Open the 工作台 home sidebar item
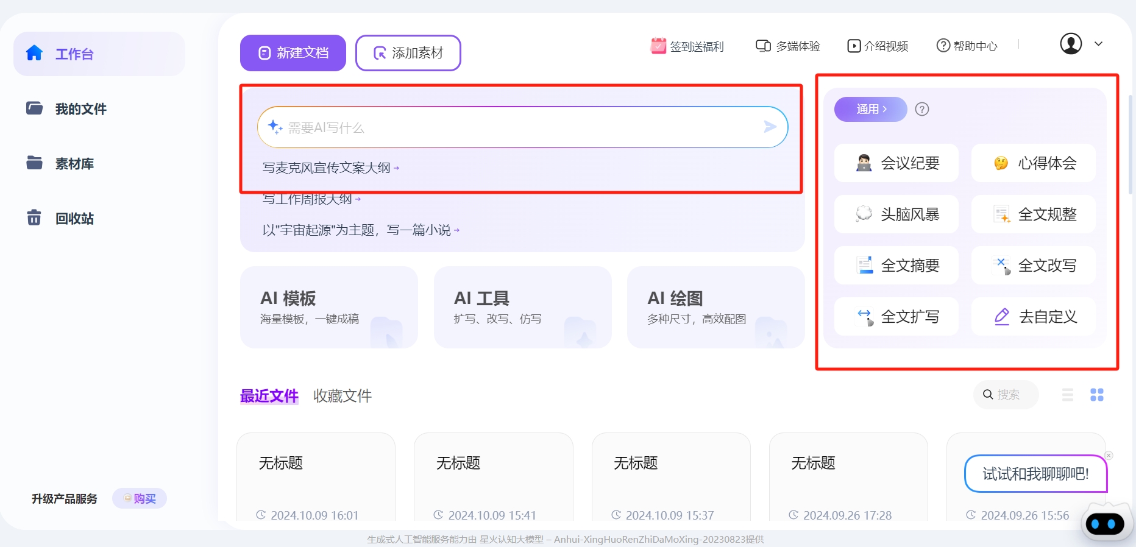The width and height of the screenshot is (1136, 547). (99, 54)
